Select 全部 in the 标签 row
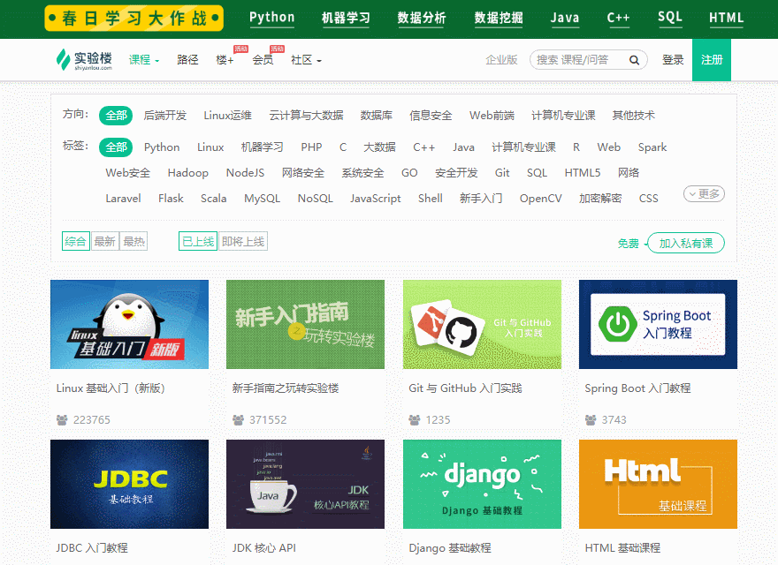The width and height of the screenshot is (778, 565). pyautogui.click(x=116, y=147)
